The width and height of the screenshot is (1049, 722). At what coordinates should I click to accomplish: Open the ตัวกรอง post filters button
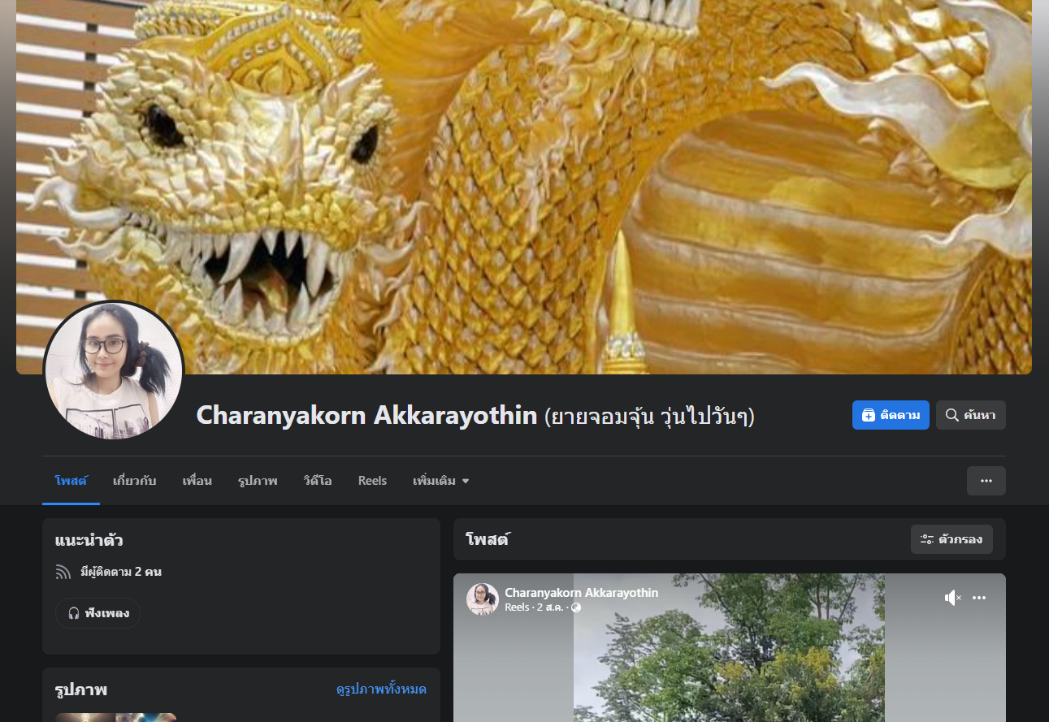(x=951, y=539)
